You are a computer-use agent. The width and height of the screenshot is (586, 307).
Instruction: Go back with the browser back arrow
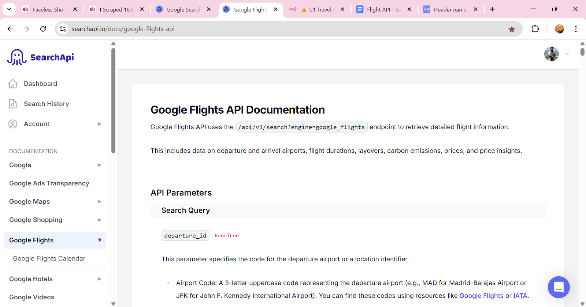(x=10, y=29)
